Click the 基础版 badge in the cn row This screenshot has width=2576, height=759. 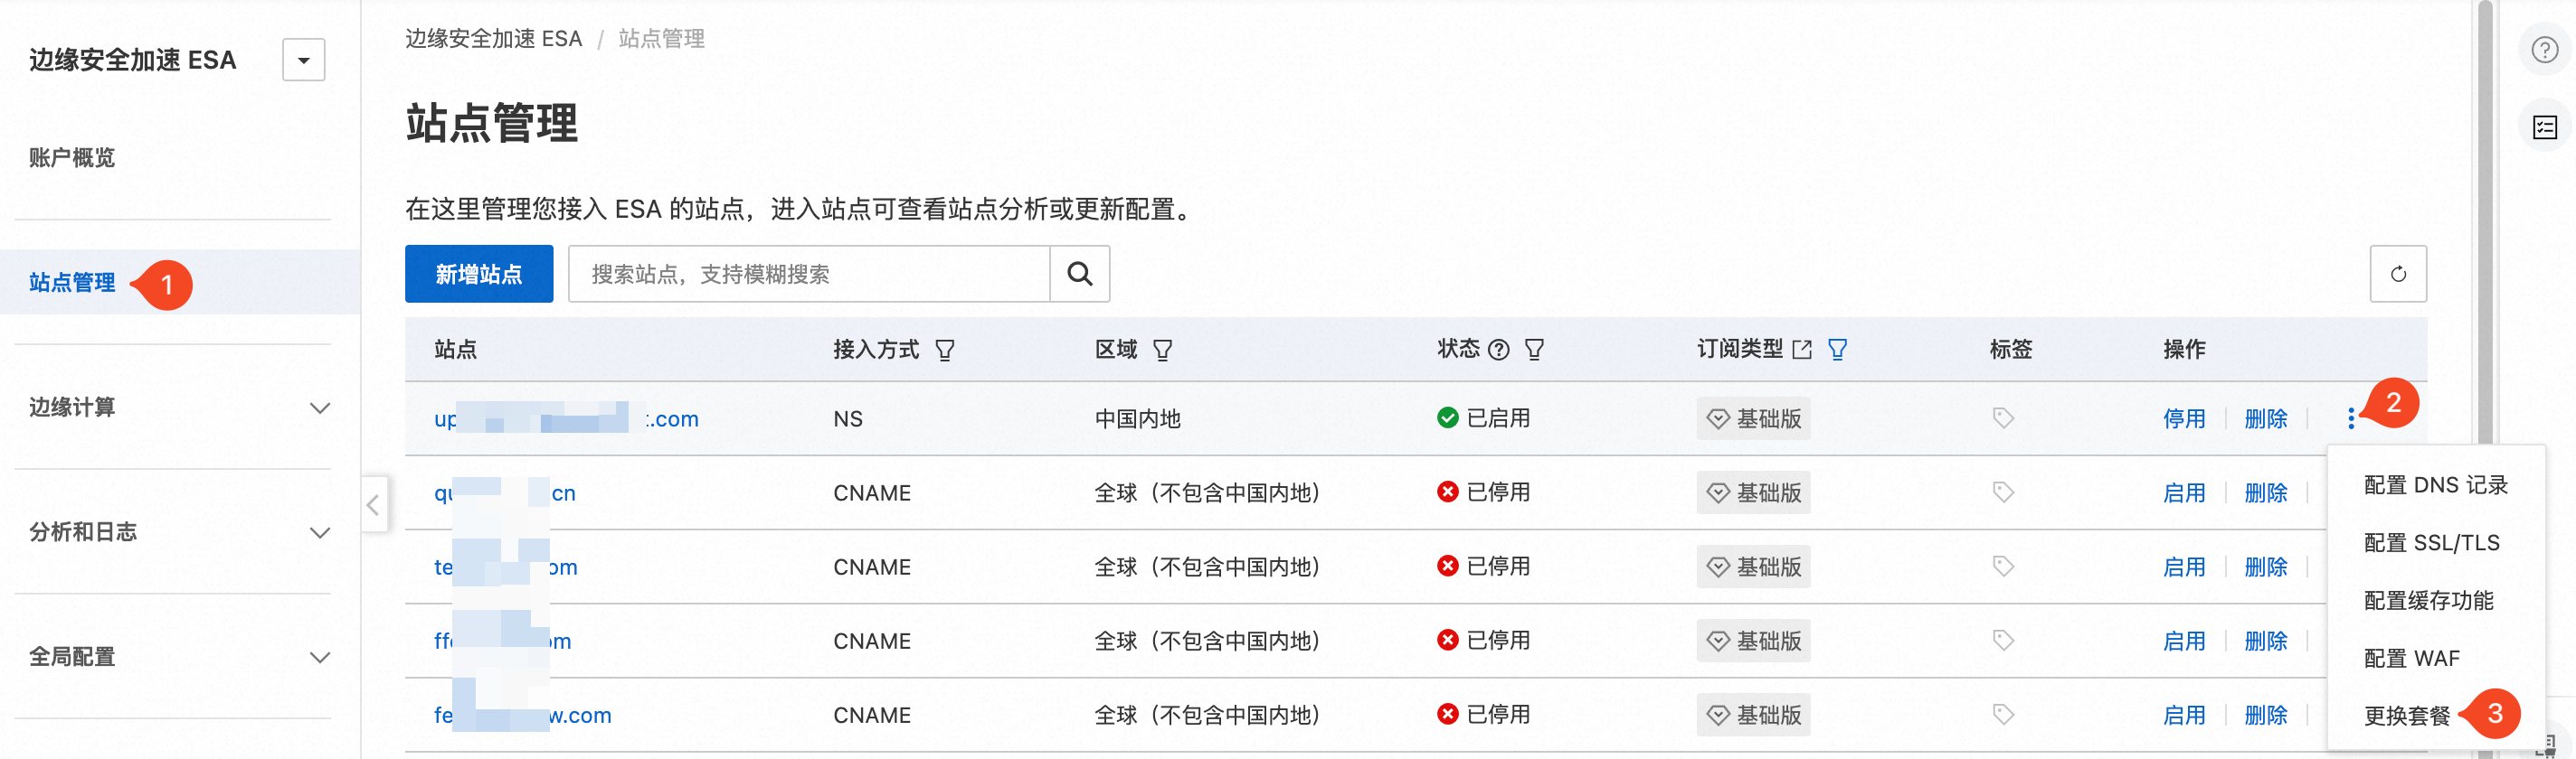[1753, 492]
